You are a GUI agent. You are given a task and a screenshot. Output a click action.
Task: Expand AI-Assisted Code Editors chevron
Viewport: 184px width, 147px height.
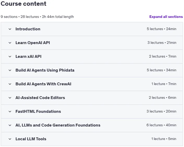pyautogui.click(x=10, y=98)
